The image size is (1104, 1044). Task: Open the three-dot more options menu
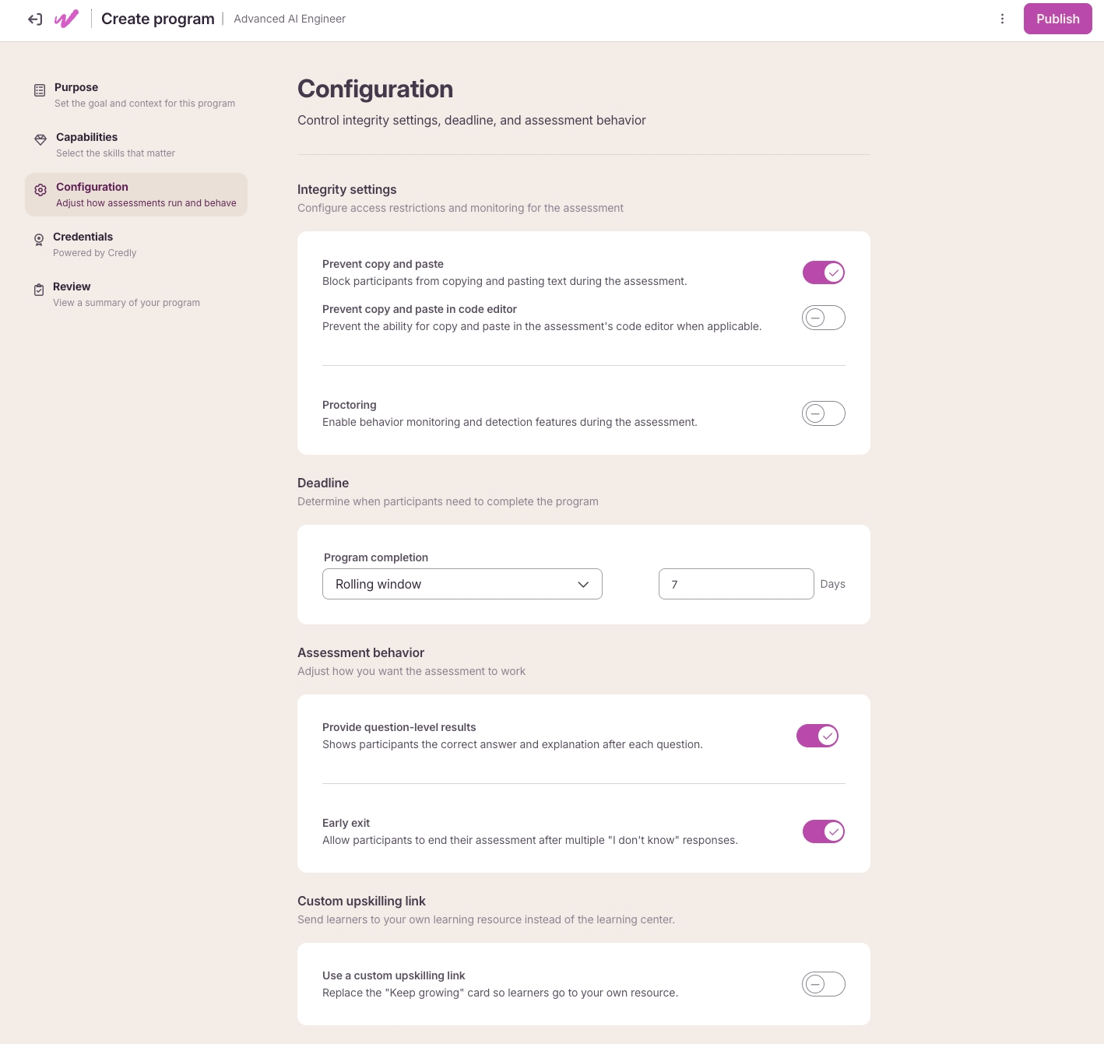[1002, 19]
